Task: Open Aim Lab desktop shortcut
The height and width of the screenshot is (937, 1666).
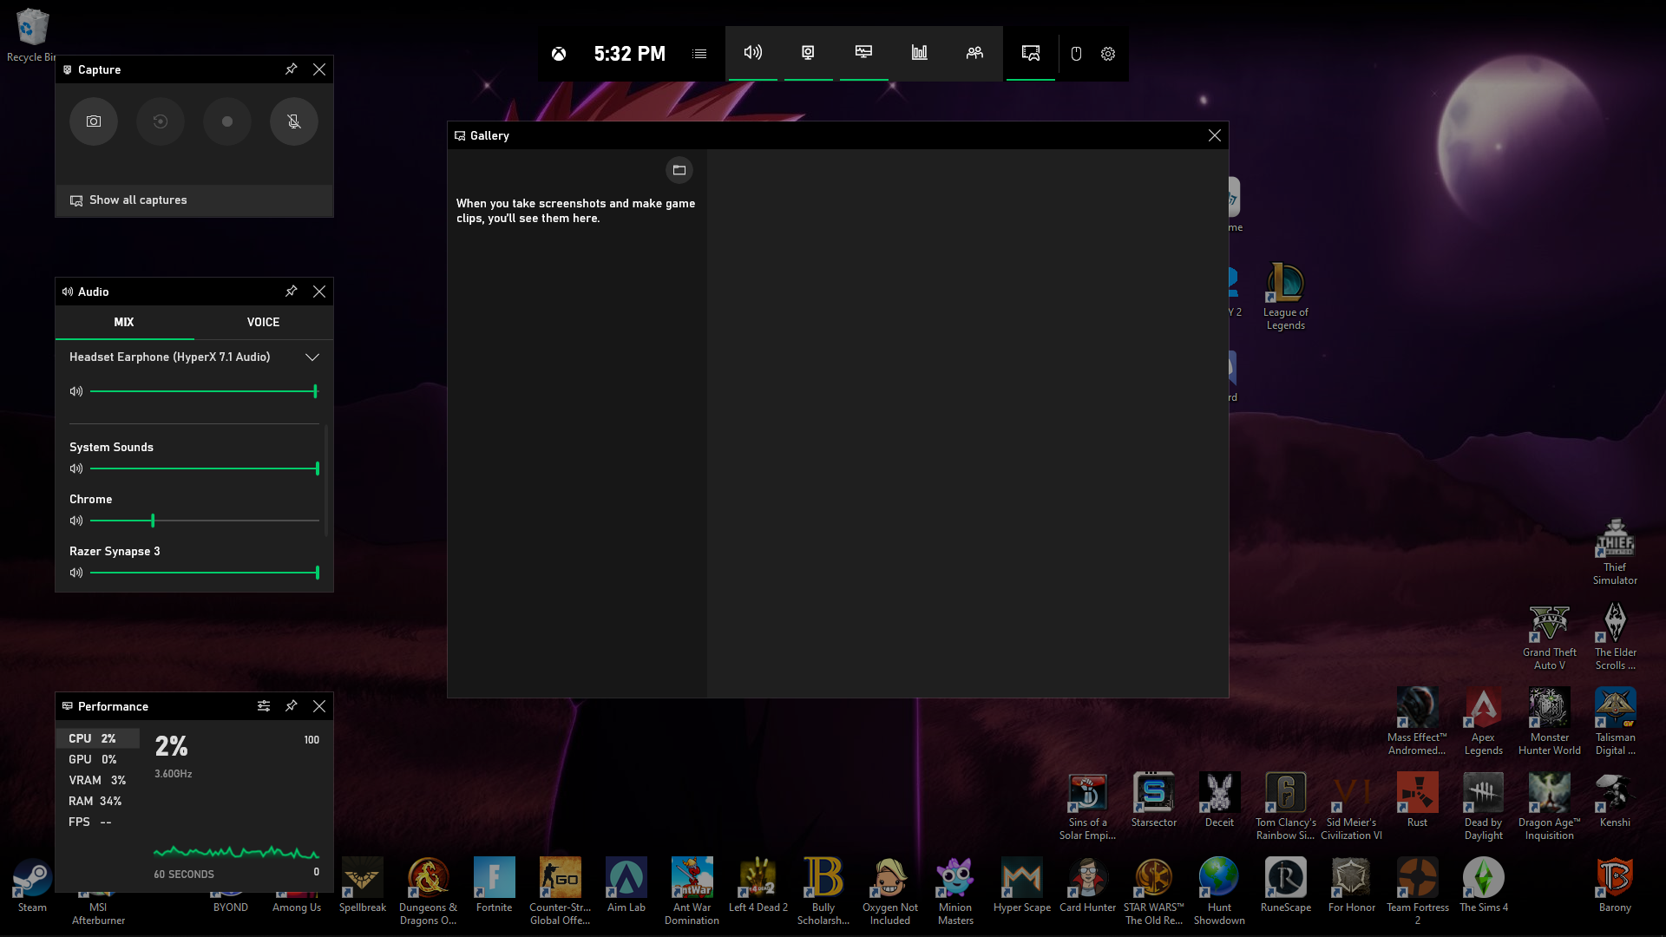Action: (x=626, y=886)
